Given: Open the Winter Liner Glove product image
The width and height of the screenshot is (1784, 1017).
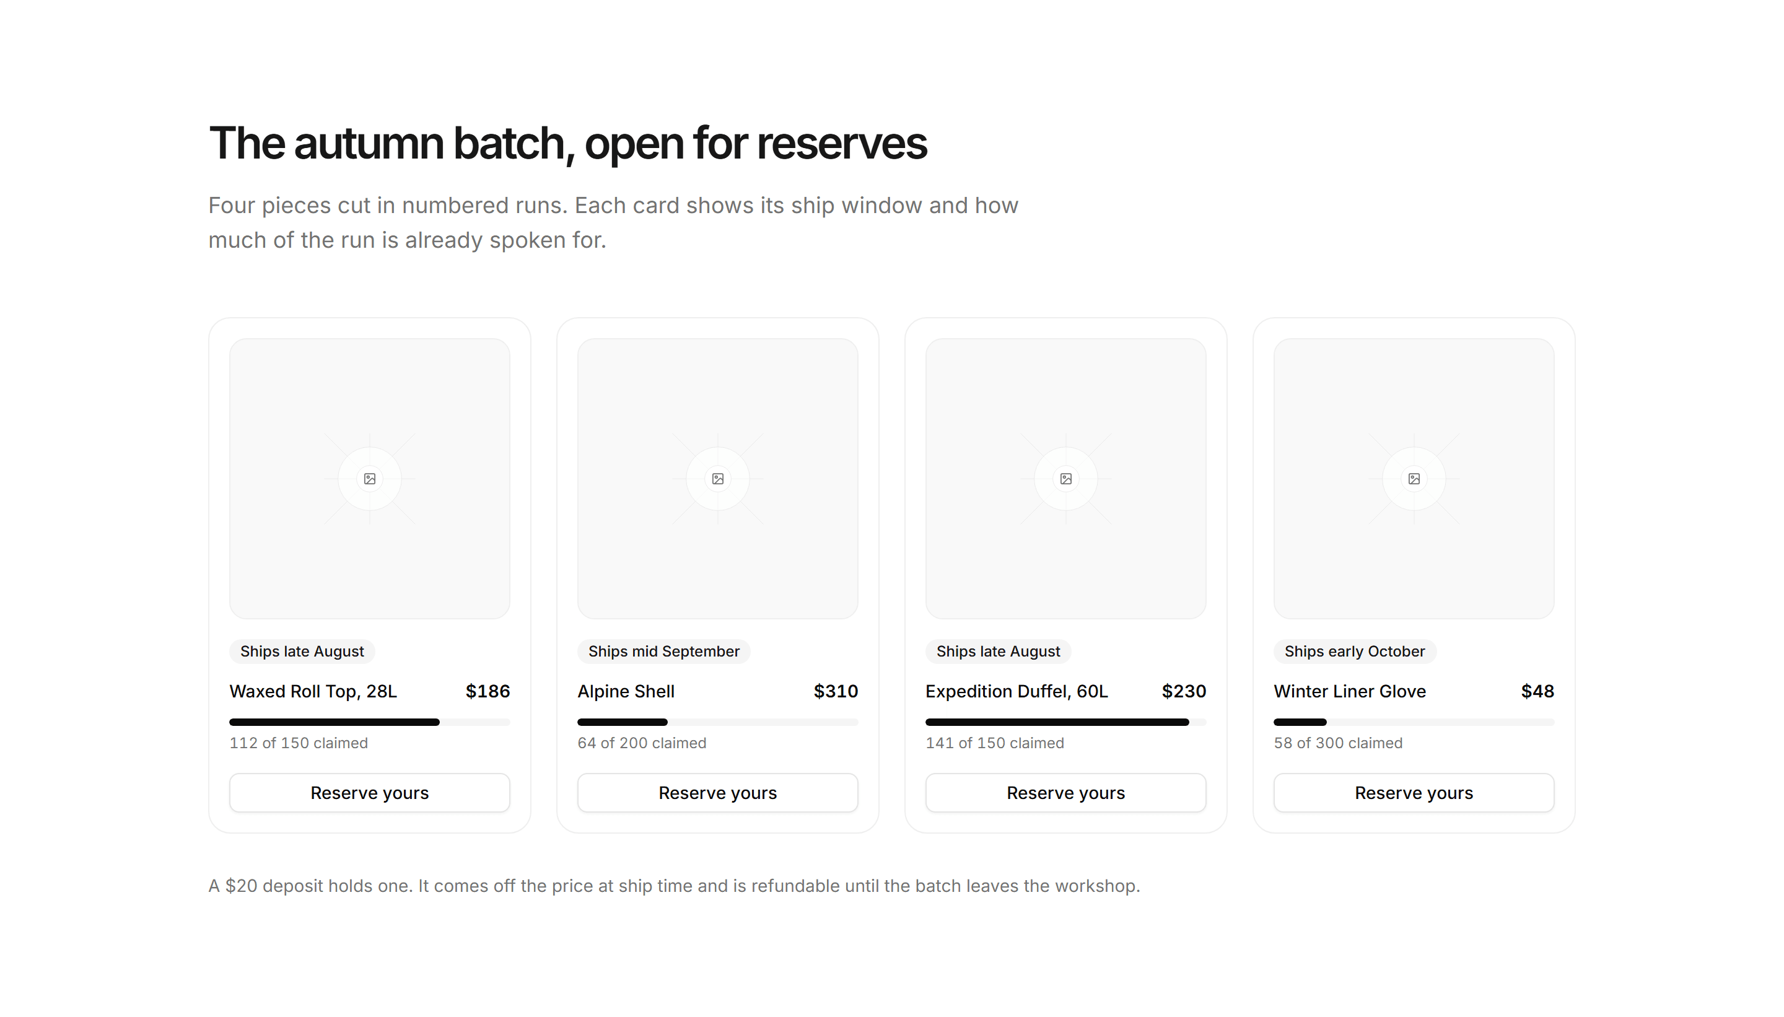Looking at the screenshot, I should pyautogui.click(x=1414, y=479).
